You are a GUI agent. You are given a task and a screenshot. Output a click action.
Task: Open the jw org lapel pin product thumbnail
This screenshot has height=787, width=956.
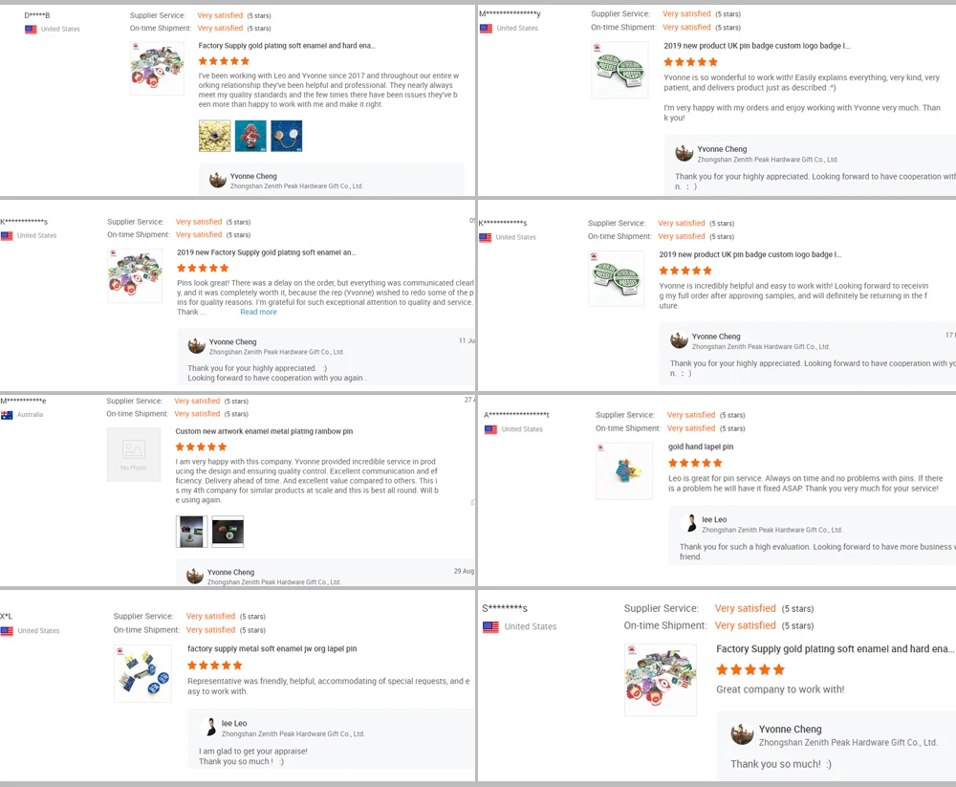[x=142, y=673]
